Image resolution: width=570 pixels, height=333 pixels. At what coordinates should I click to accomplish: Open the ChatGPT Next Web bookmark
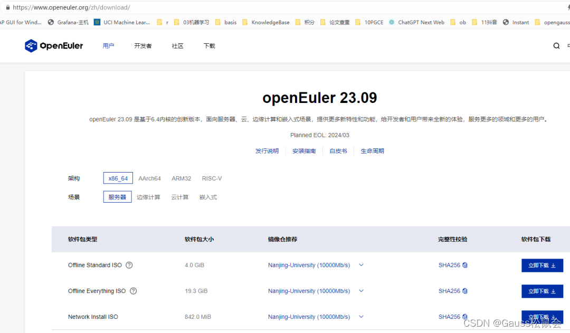tap(416, 22)
